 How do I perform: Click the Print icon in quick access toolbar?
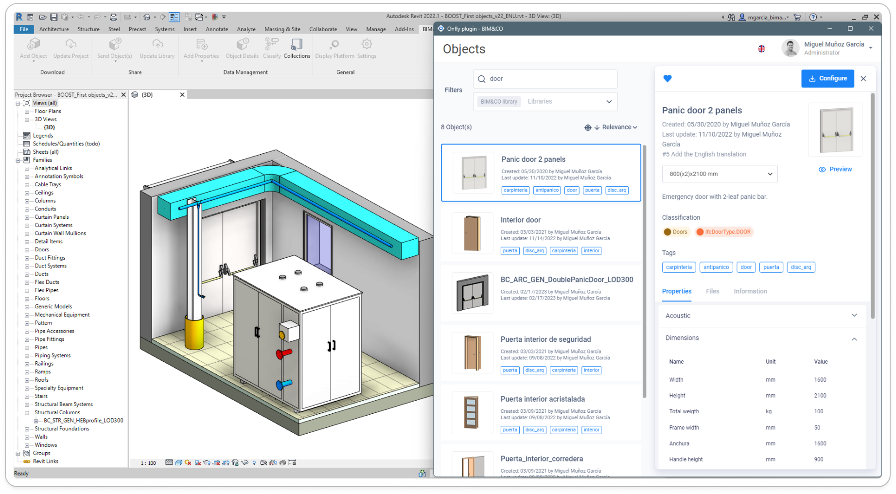[113, 17]
